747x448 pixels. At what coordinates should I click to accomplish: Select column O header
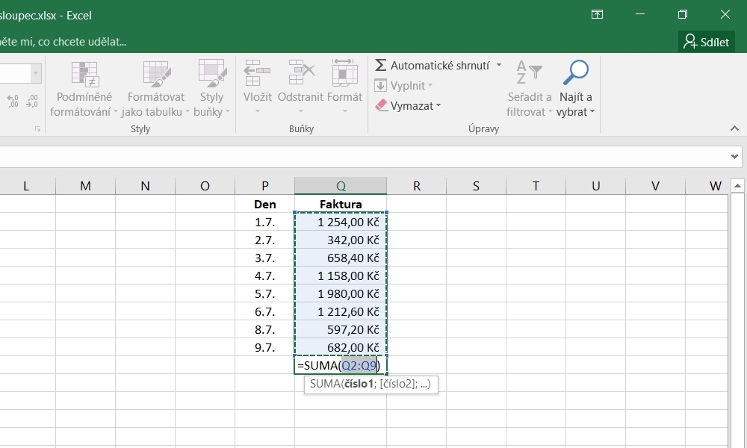pyautogui.click(x=205, y=186)
